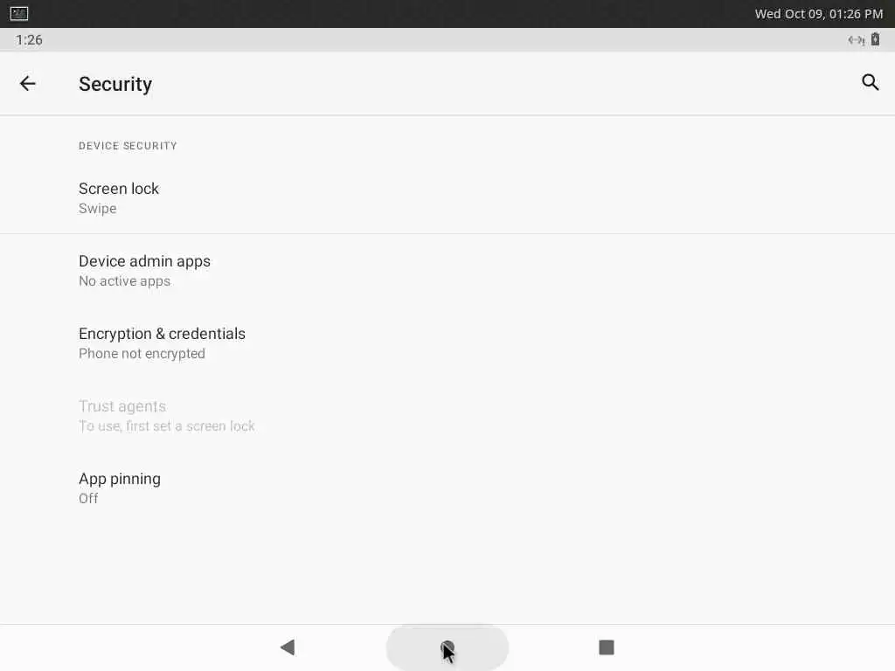This screenshot has width=895, height=671.
Task: Open recent apps with the square button
Action: (607, 647)
